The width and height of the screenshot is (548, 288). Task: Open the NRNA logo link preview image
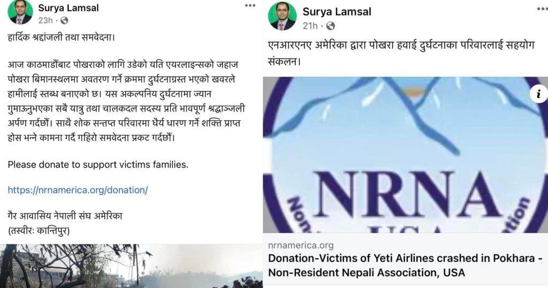pyautogui.click(x=406, y=155)
